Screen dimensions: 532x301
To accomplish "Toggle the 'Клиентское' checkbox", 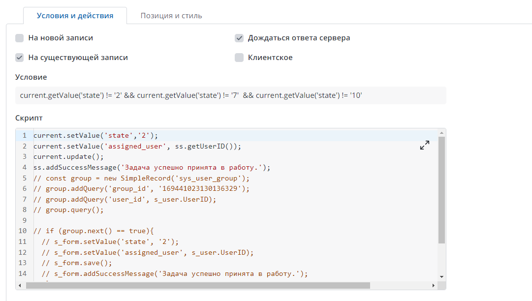I will [x=239, y=58].
